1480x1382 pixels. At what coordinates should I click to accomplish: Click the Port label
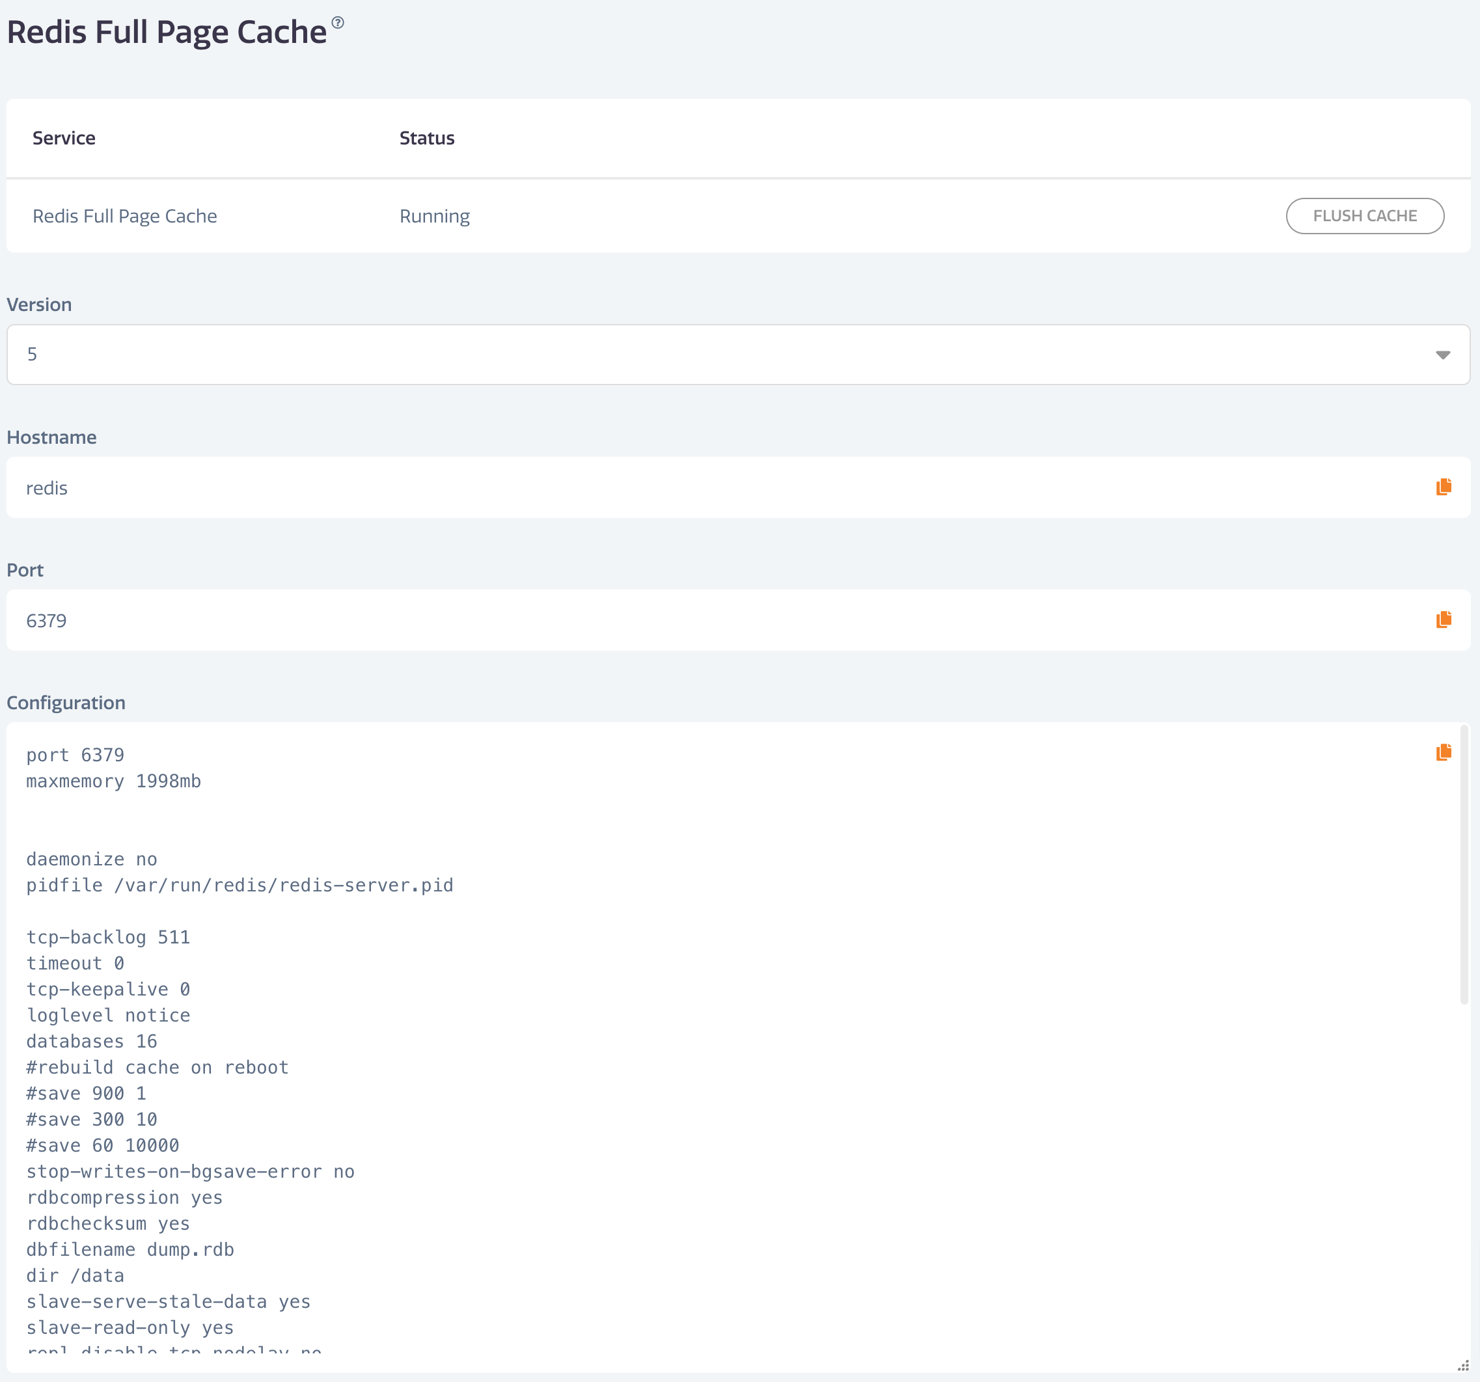[x=25, y=570]
